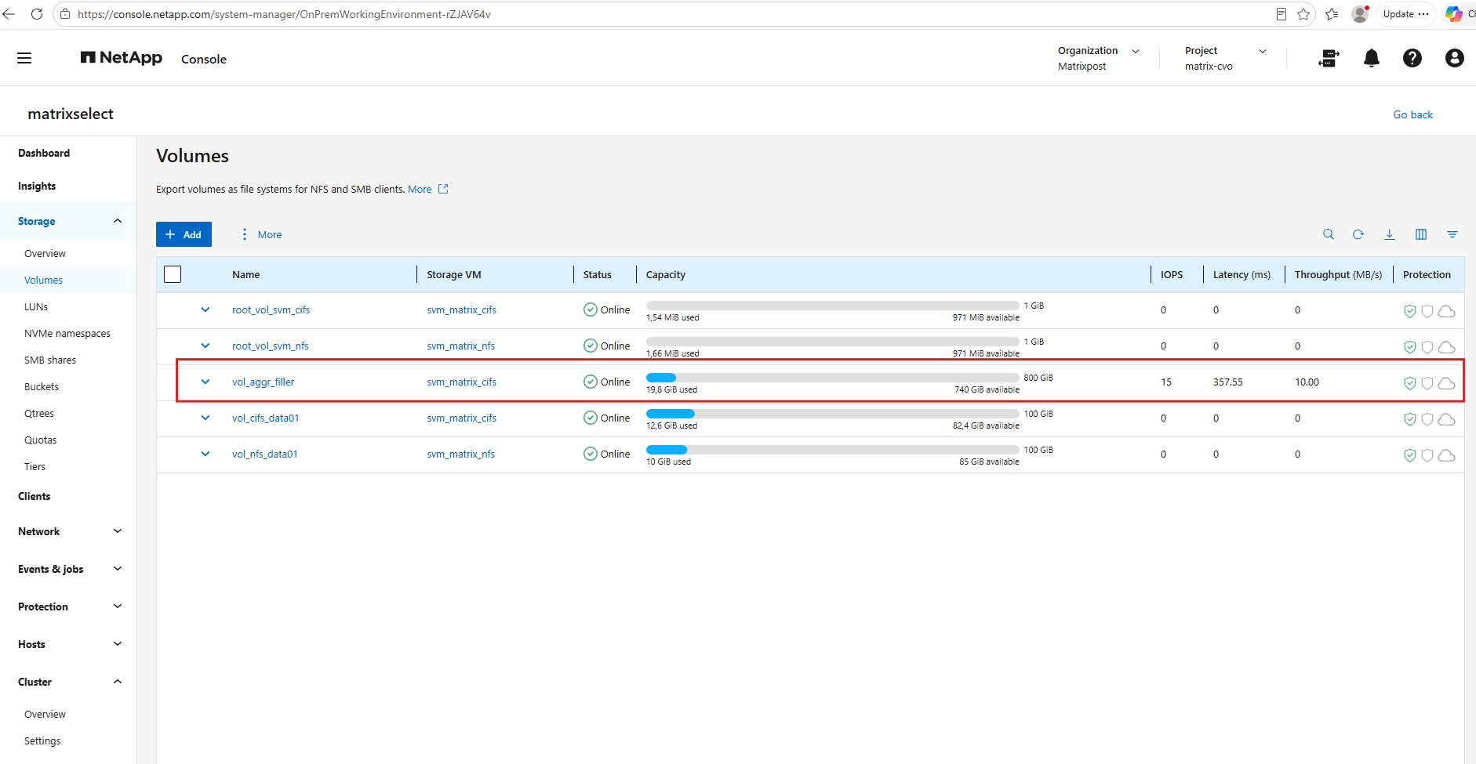Click the cloud backup icon for vol_nfs_data01
Screen dimensions: 1476x764
tap(1447, 455)
